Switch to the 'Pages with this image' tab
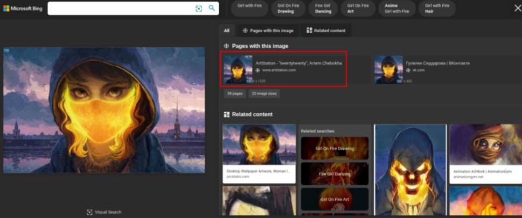522x218 pixels. point(268,31)
